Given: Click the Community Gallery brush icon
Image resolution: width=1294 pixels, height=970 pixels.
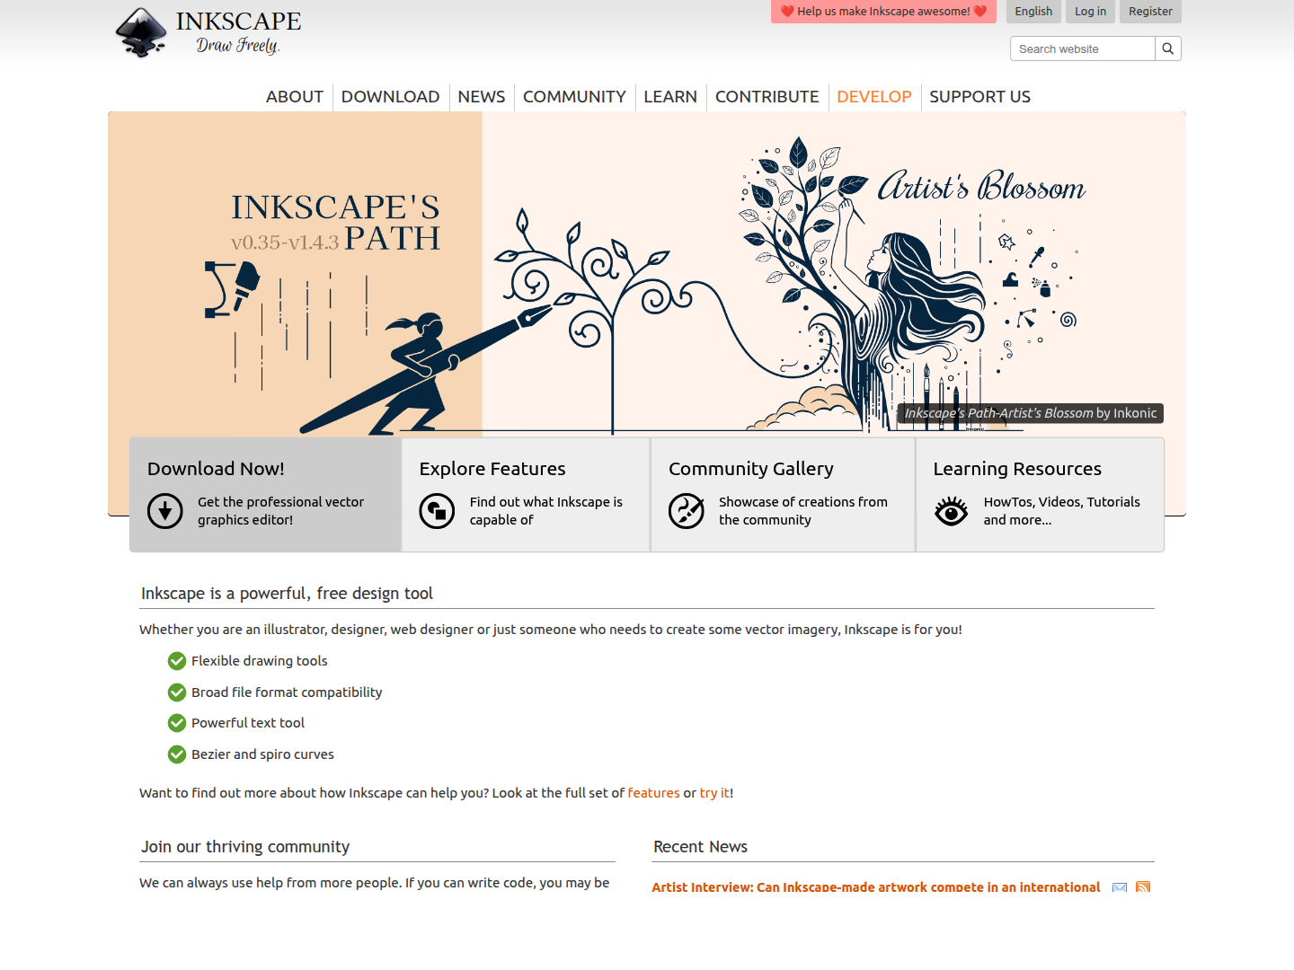Looking at the screenshot, I should coord(687,511).
